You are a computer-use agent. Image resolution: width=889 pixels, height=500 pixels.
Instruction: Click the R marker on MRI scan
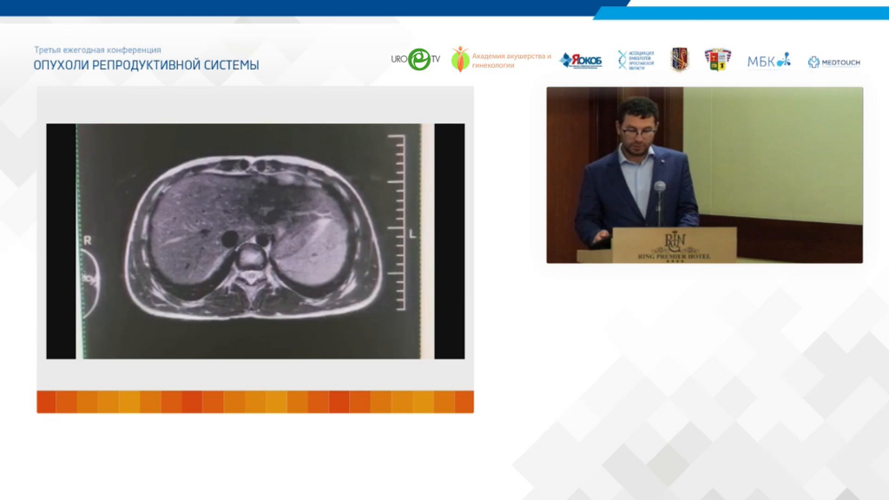87,239
